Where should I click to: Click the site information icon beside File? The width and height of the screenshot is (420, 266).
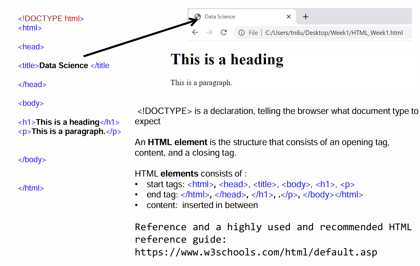coord(241,33)
